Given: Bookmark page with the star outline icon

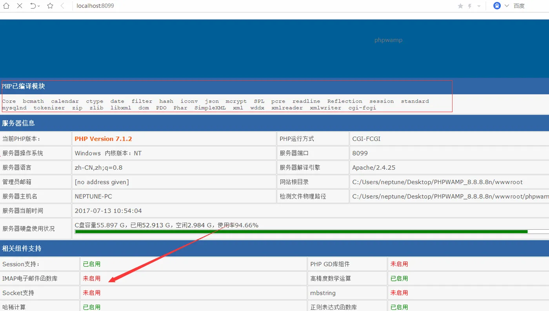Looking at the screenshot, I should pyautogui.click(x=50, y=6).
